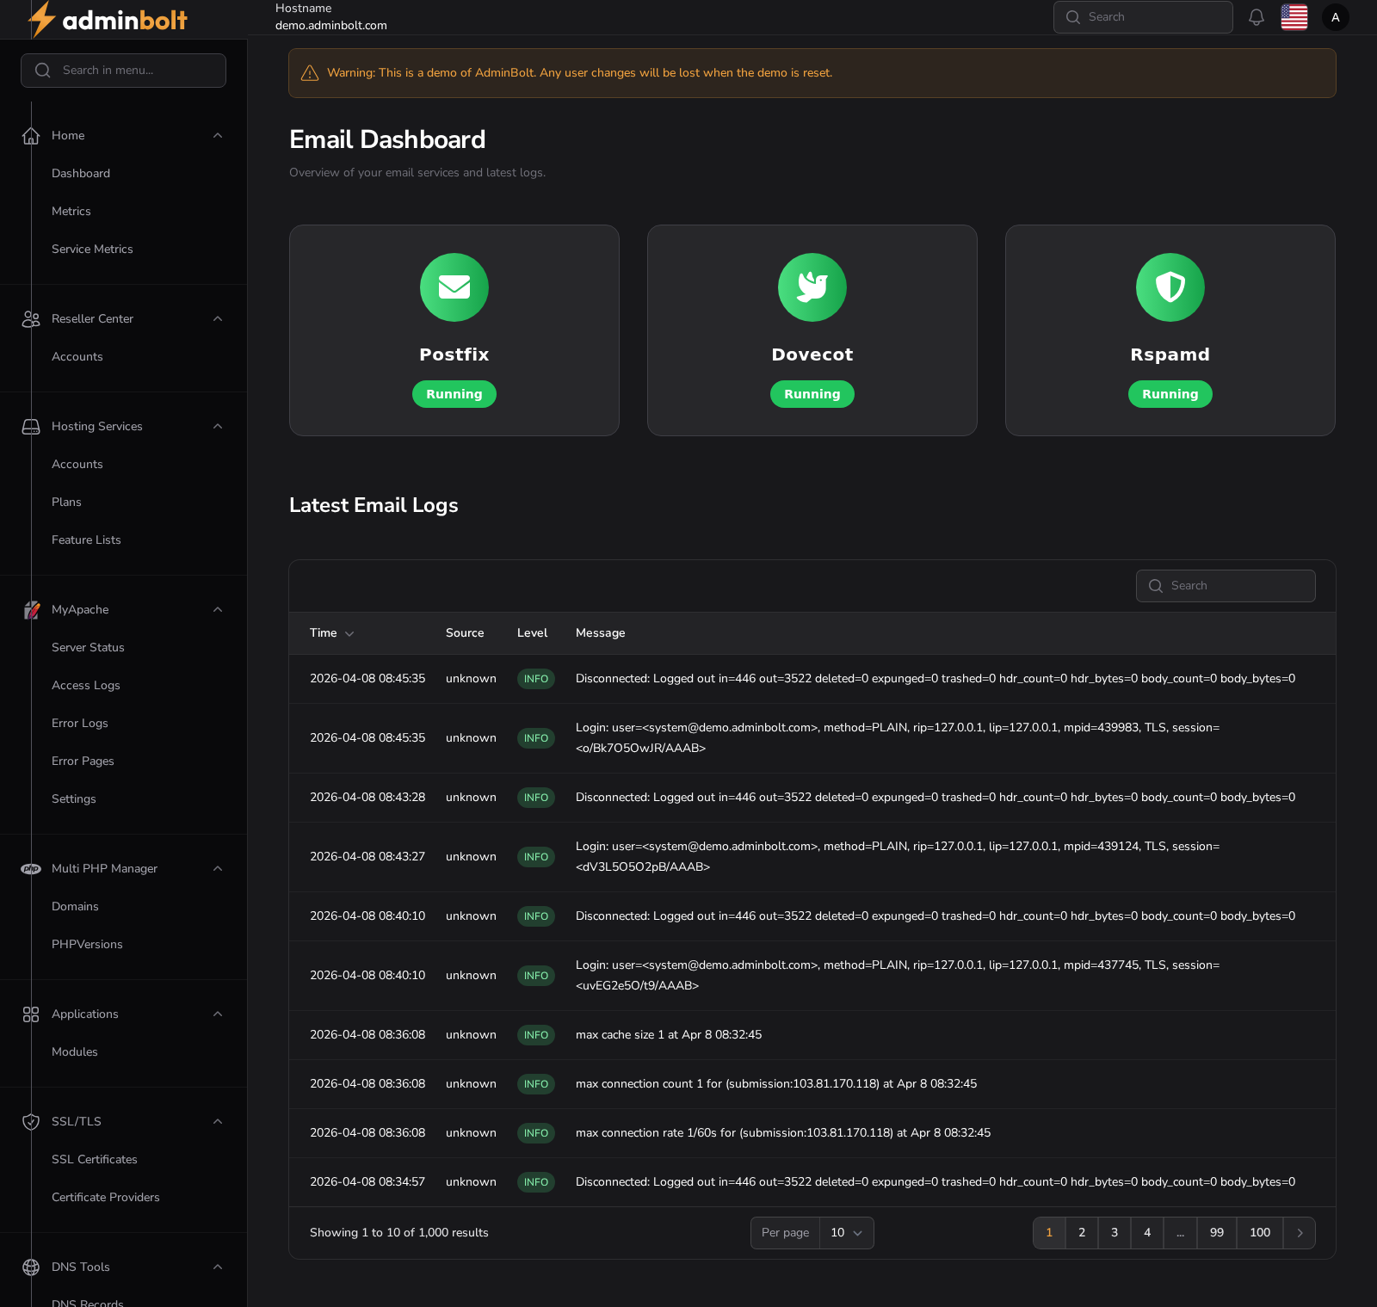Go to page 4 of logs
This screenshot has width=1377, height=1307.
pos(1147,1233)
